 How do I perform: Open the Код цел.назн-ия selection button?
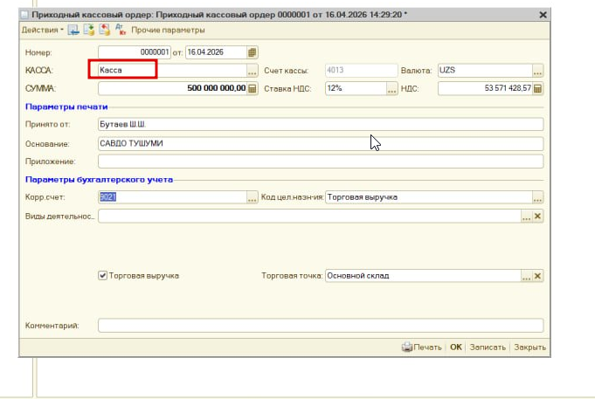pyautogui.click(x=537, y=197)
